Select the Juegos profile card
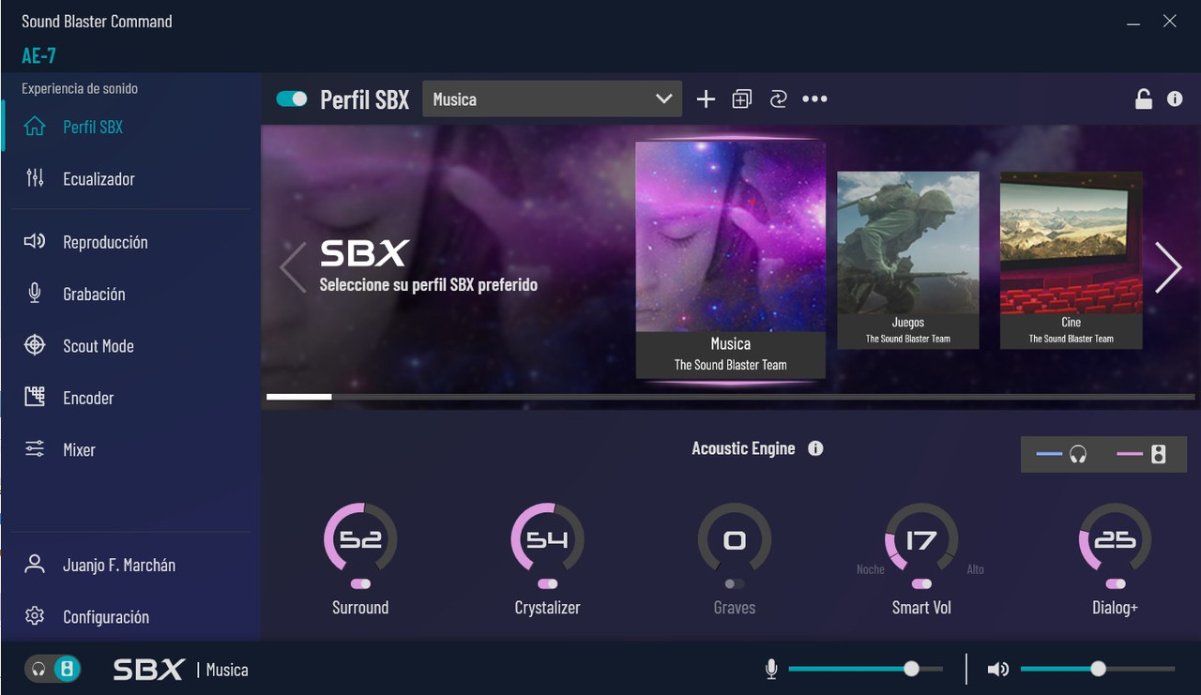This screenshot has width=1201, height=695. click(x=907, y=260)
